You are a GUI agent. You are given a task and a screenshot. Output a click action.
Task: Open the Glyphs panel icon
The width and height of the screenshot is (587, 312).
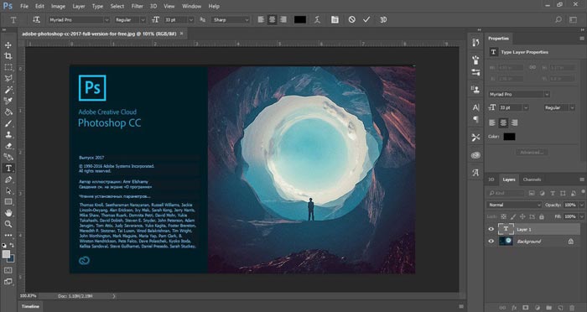(475, 173)
